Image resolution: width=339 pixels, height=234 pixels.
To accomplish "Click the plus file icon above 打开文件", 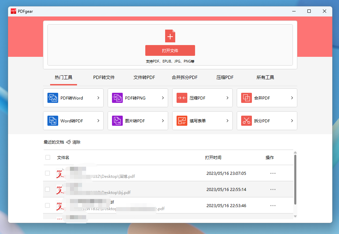I will 170,36.
